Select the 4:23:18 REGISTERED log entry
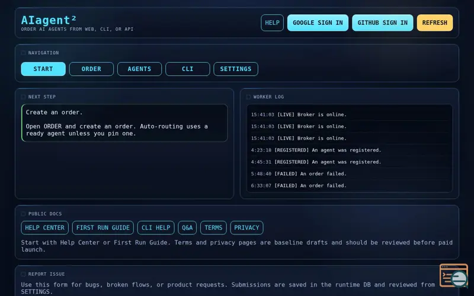The width and height of the screenshot is (474, 296). [349, 150]
